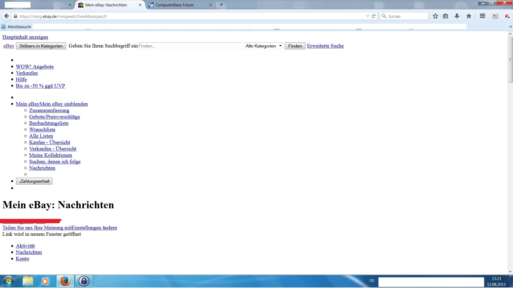Go back with the browser back arrow
This screenshot has width=513, height=288.
pos(6,16)
